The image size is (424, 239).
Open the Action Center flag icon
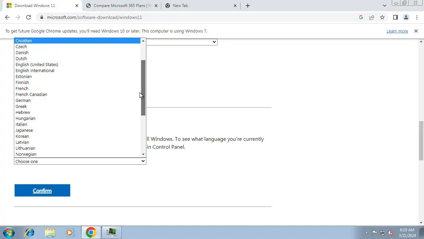pyautogui.click(x=374, y=233)
